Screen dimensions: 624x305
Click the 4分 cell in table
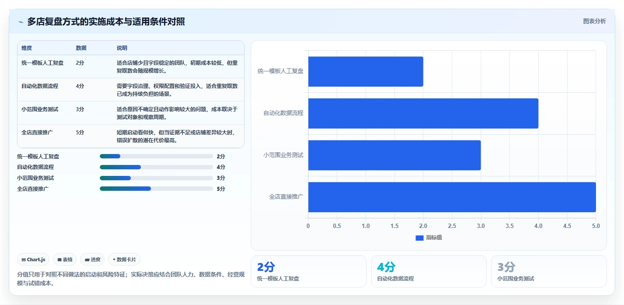80,86
